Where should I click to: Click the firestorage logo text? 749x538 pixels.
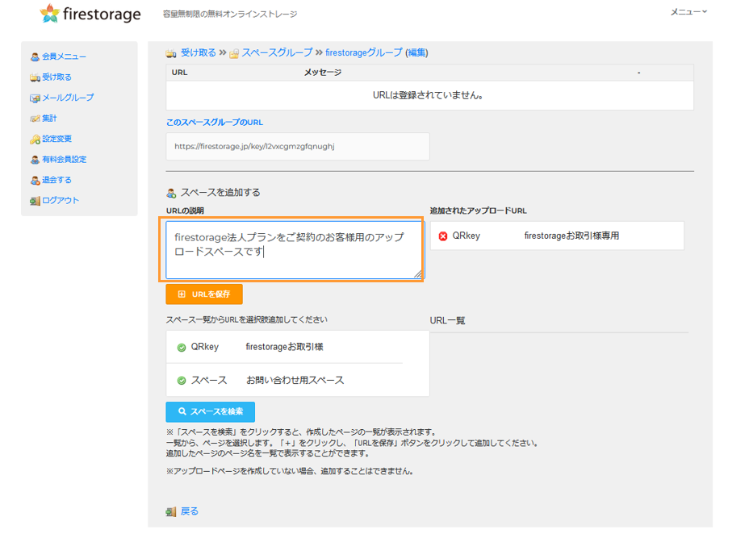pyautogui.click(x=102, y=15)
